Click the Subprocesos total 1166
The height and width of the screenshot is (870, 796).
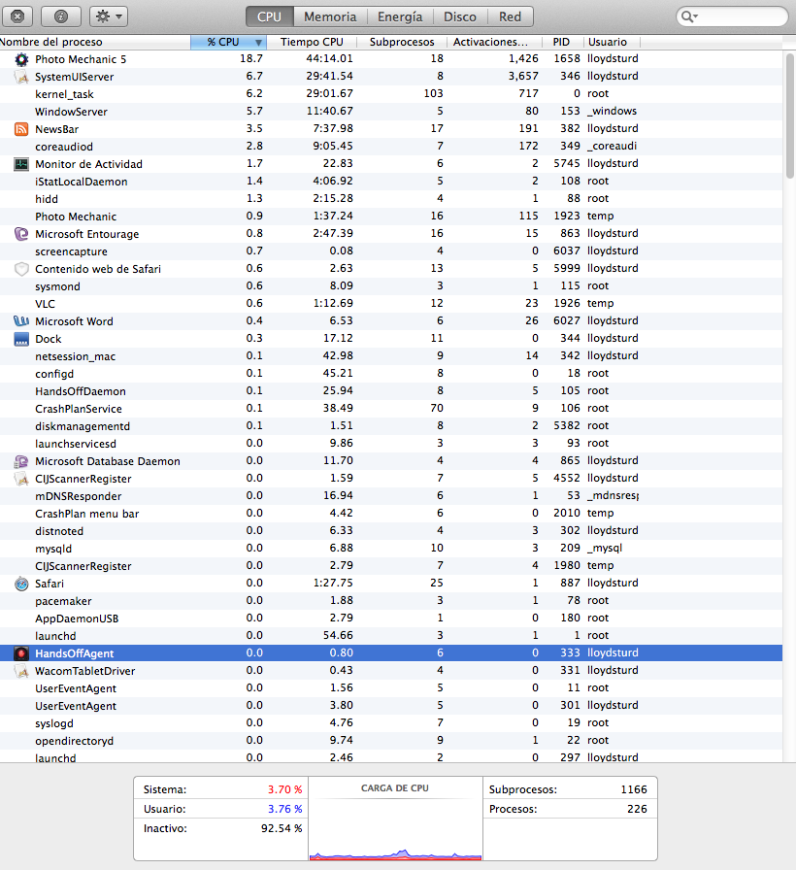634,789
